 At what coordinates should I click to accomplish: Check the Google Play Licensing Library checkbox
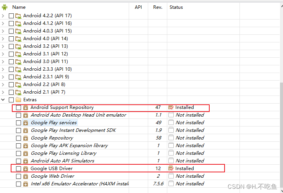click(x=18, y=154)
